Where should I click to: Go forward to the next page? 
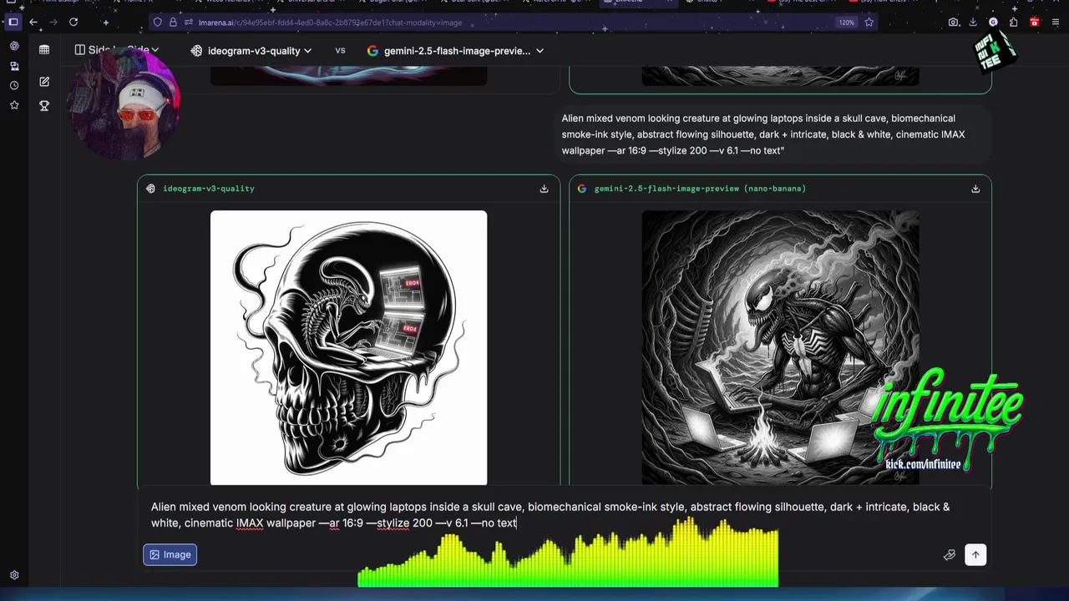click(x=53, y=23)
